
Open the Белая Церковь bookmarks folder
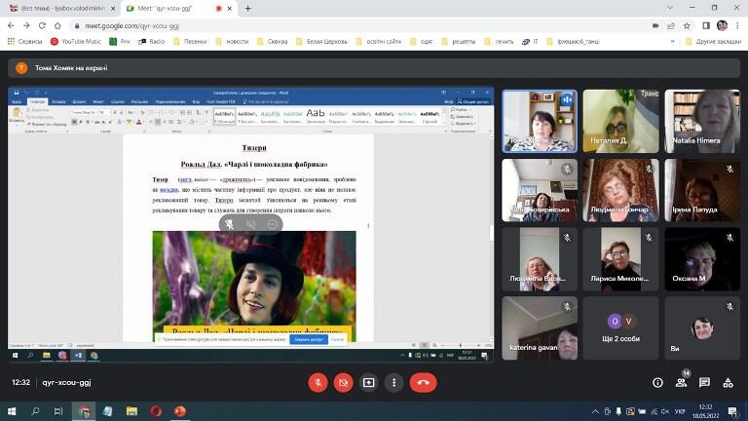click(321, 42)
